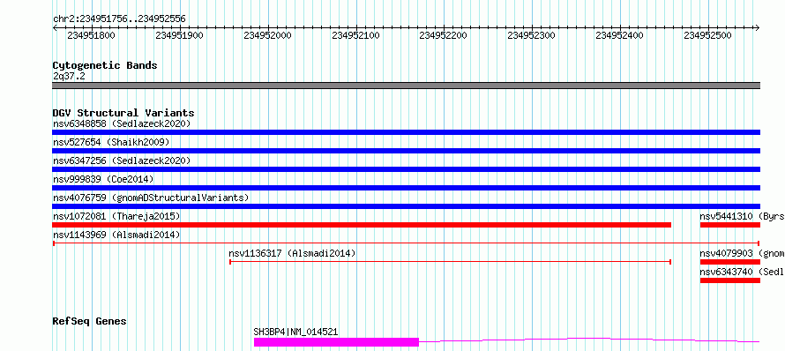Click the red bar under nsv6343740

(730, 280)
